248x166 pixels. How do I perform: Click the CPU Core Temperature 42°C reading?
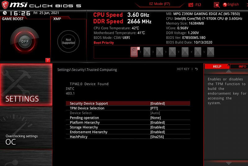coord(116,28)
